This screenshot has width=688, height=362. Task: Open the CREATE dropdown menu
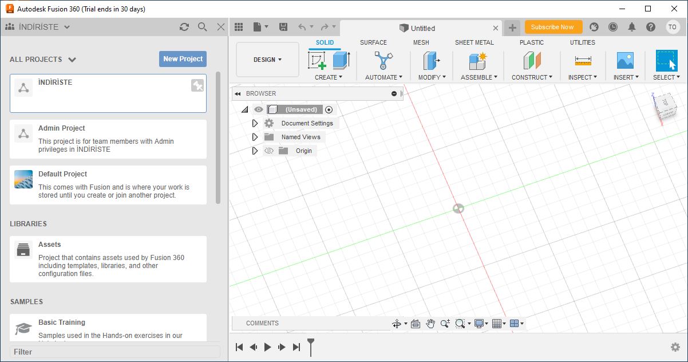coord(329,77)
